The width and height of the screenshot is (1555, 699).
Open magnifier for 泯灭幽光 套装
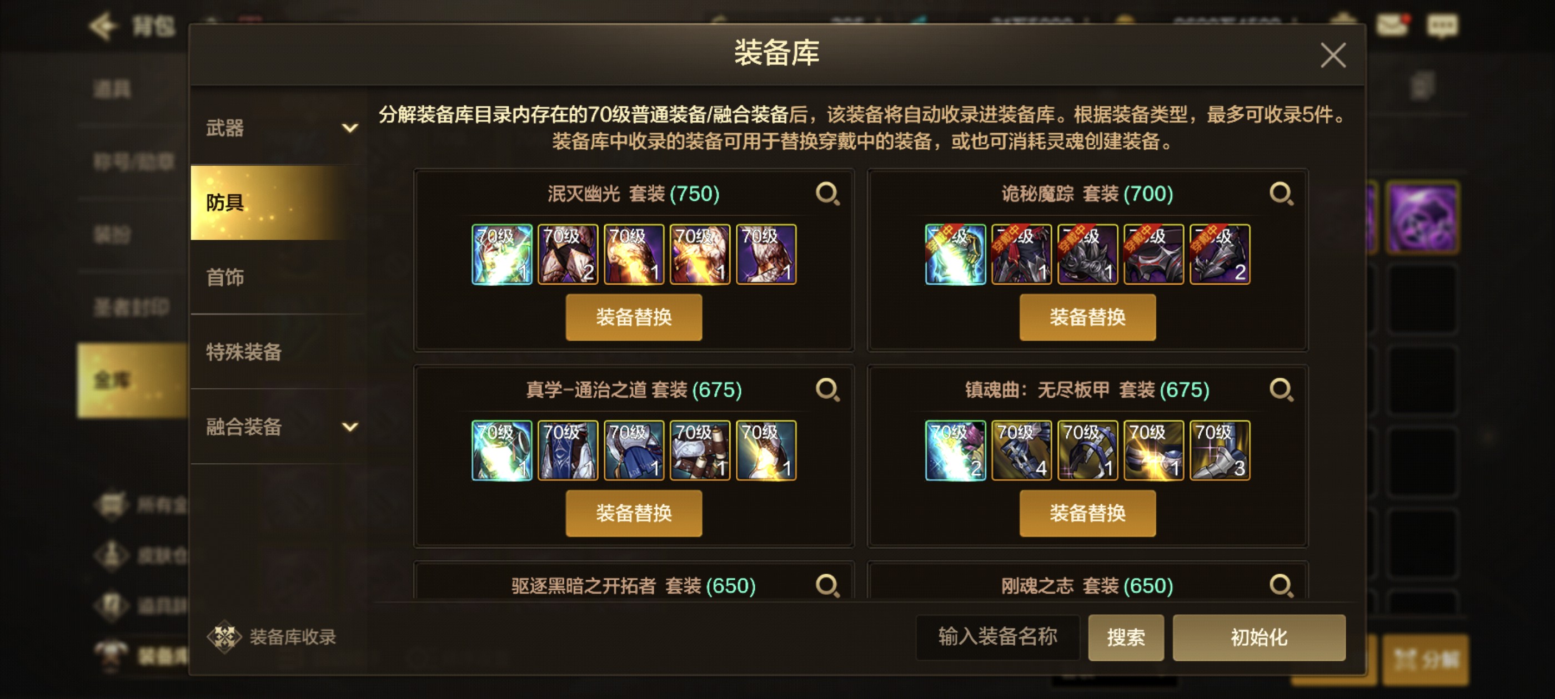[827, 194]
